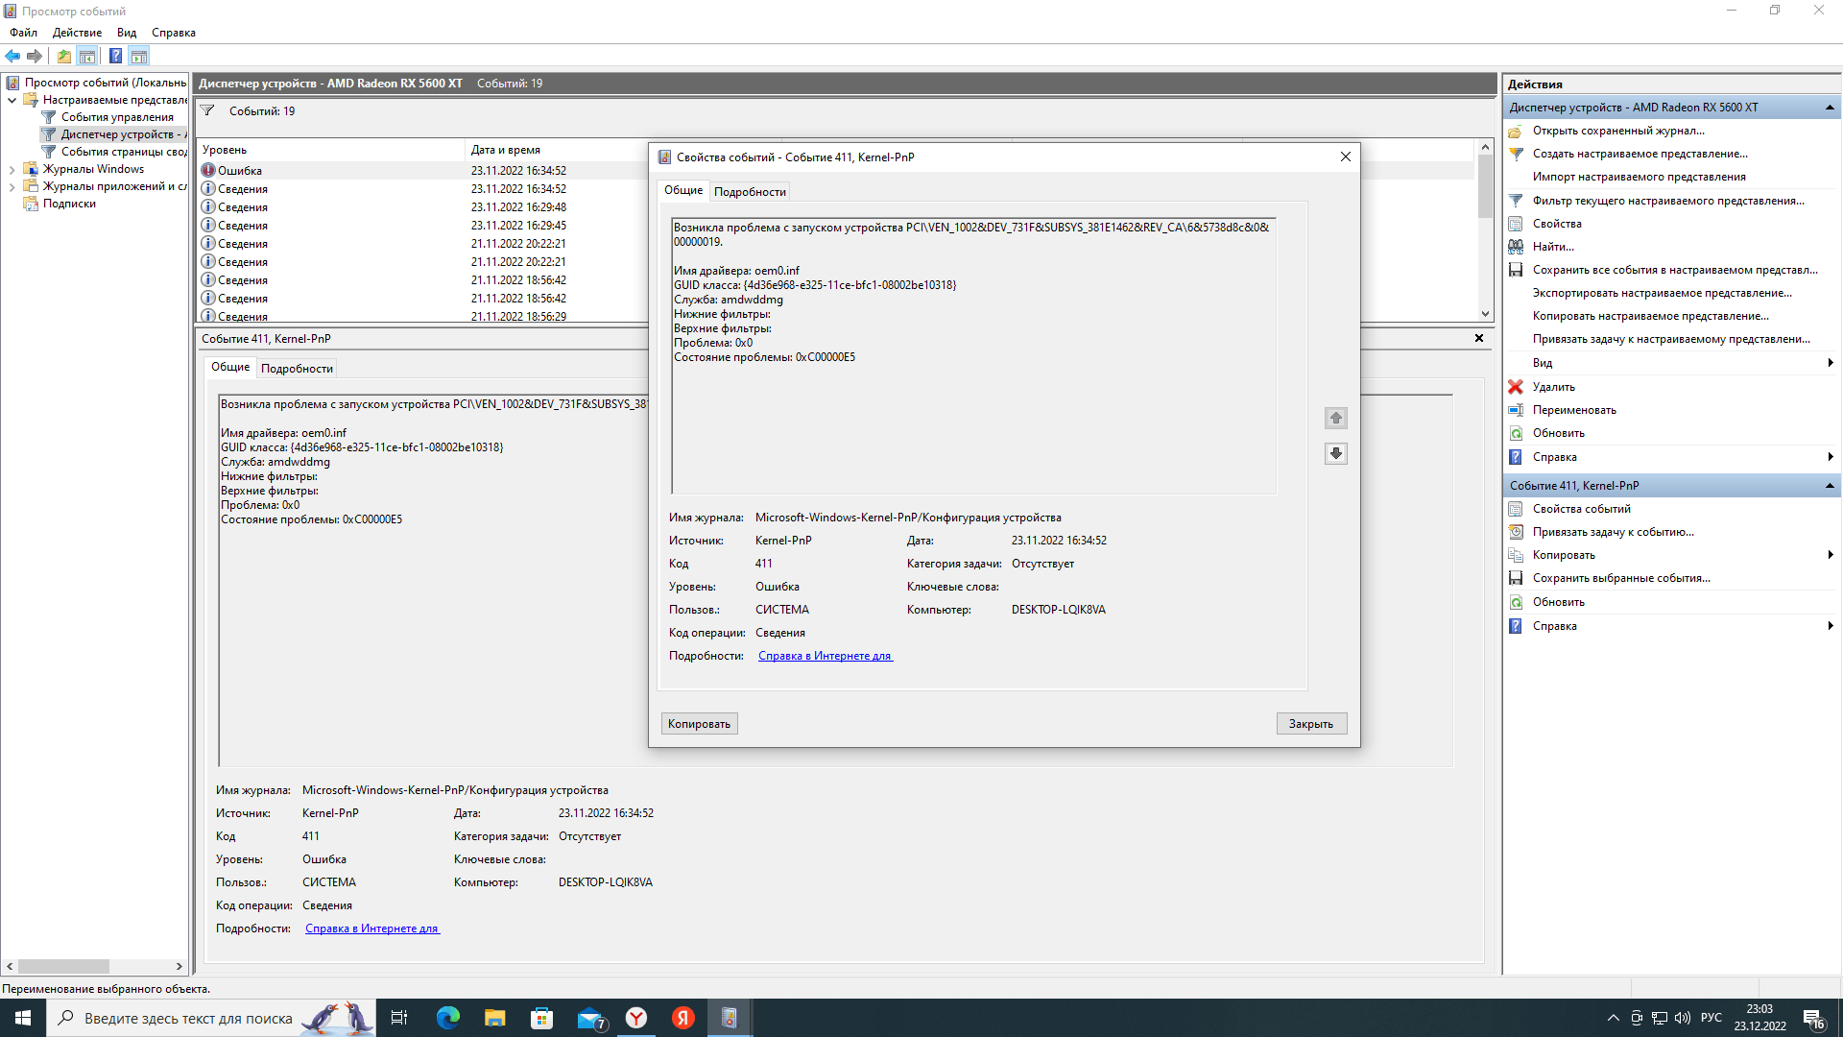Expand Копировать submenu arrow in Actions

[x=1831, y=555]
